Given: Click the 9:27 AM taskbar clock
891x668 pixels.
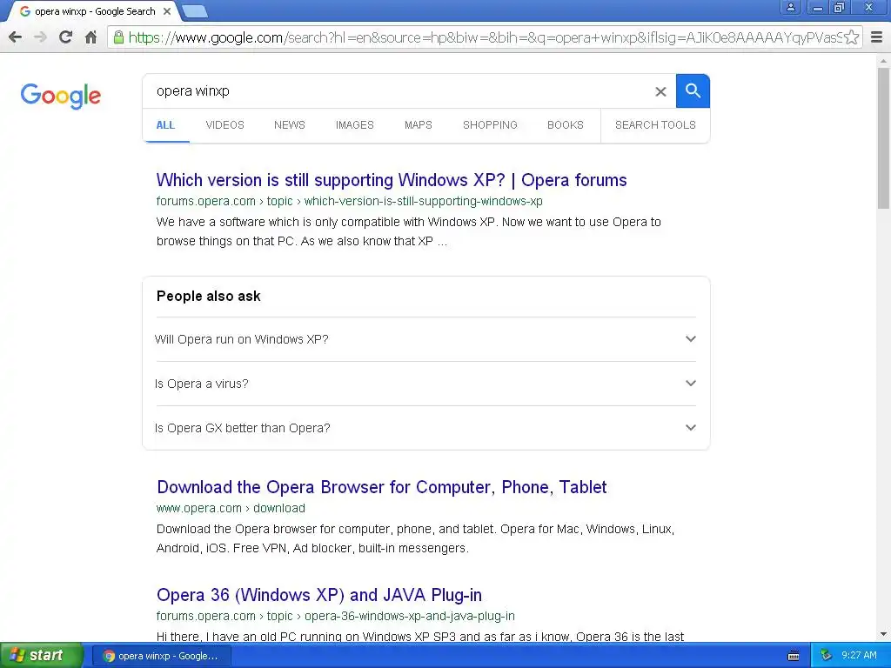Looking at the screenshot, I should click(x=859, y=655).
